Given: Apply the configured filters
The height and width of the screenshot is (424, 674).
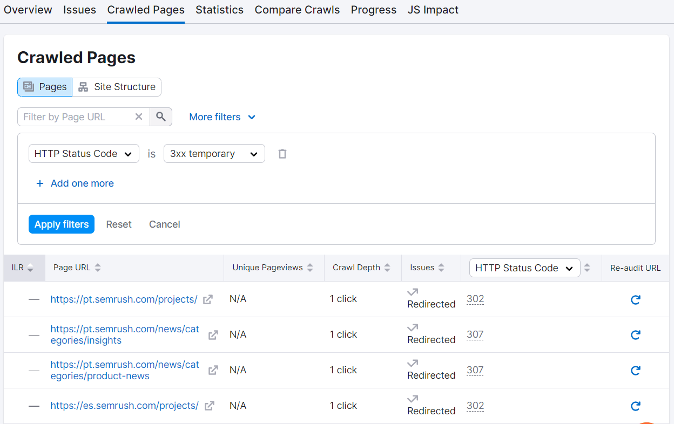Looking at the screenshot, I should pos(61,224).
